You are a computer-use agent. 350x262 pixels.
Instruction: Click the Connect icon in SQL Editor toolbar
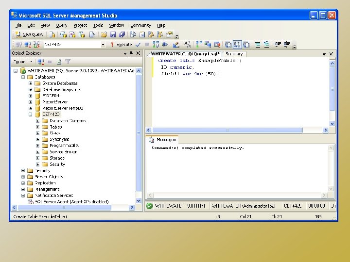tap(19, 45)
